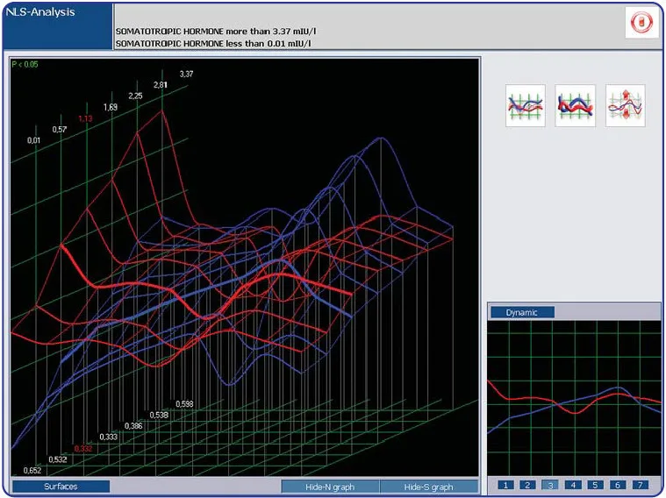Viewport: 666px width, 498px height.
Task: Click the thin-line graph view icon
Action: (526, 107)
